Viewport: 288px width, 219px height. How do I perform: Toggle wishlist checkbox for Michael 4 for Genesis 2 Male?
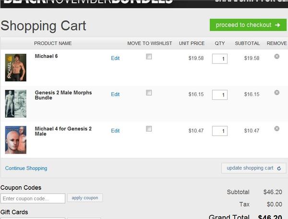149,129
